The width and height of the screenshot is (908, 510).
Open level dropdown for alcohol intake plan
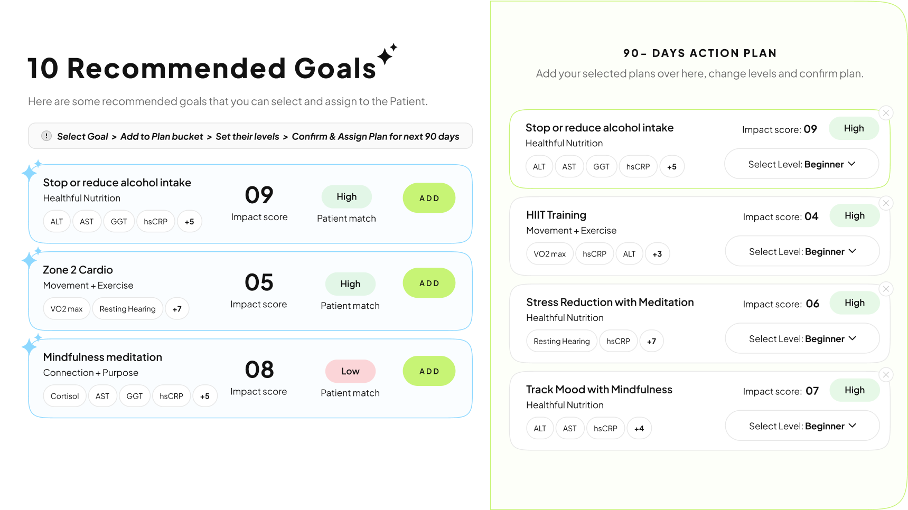point(801,164)
